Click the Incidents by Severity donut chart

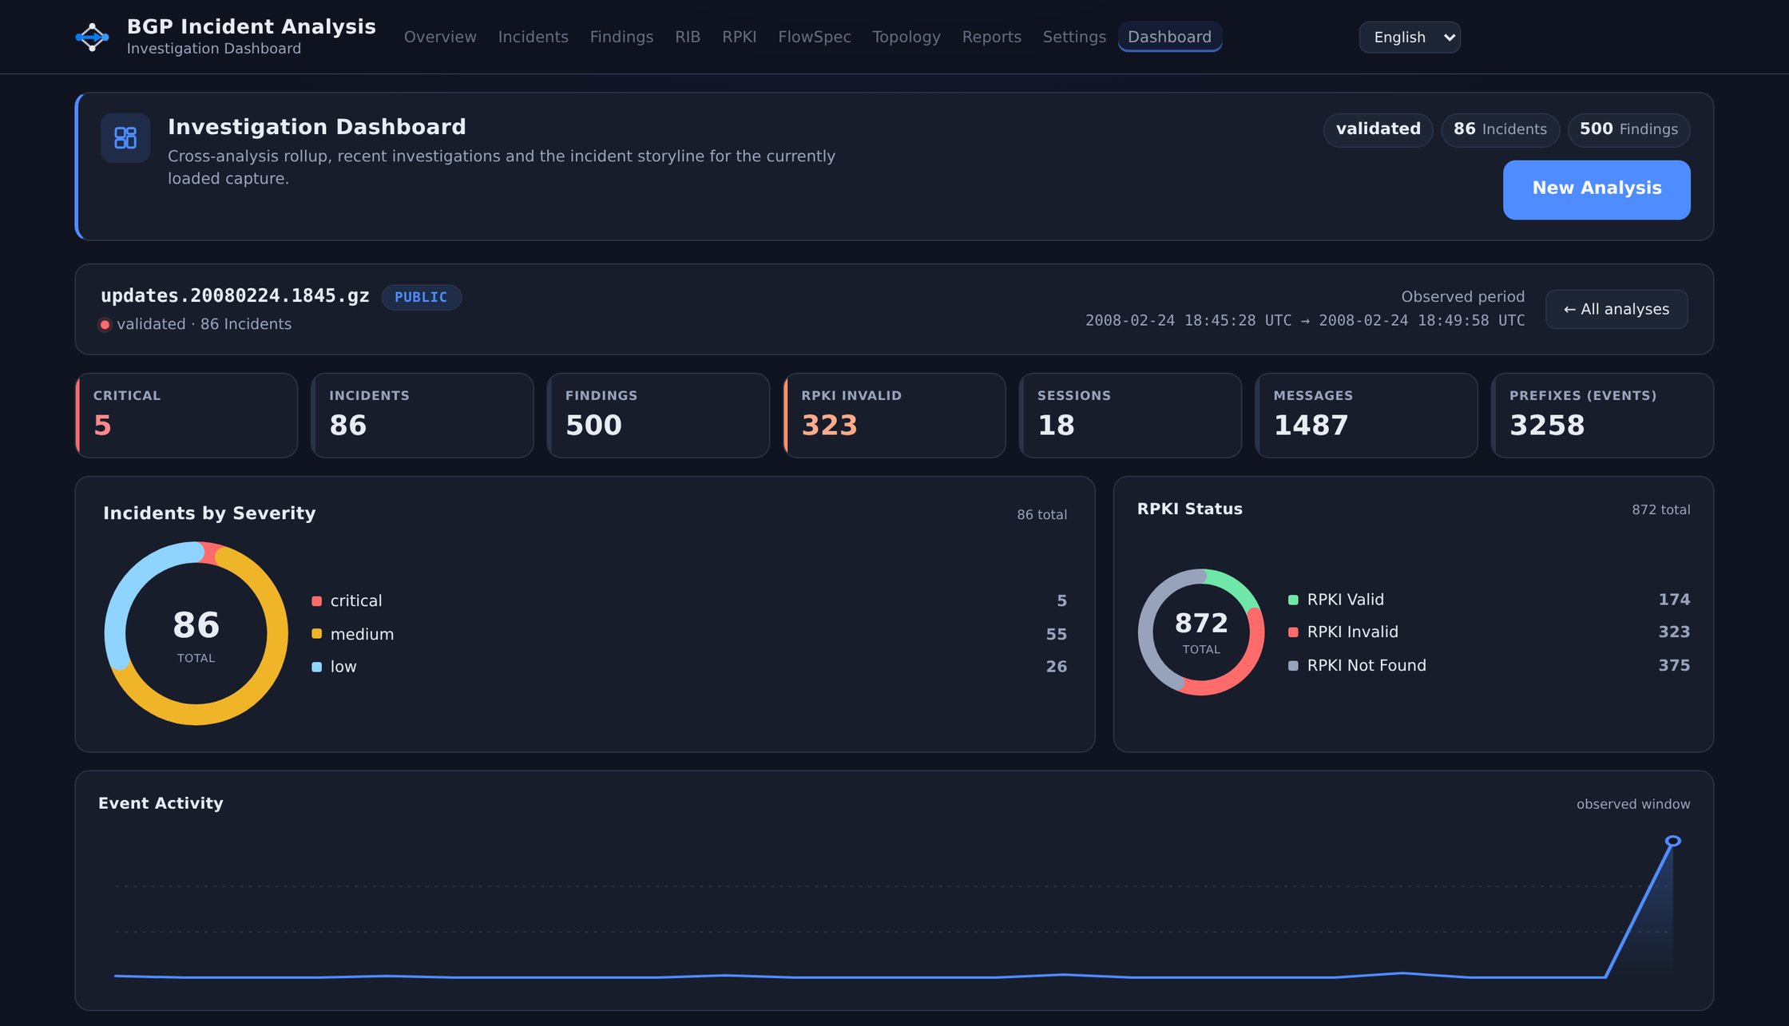point(196,633)
